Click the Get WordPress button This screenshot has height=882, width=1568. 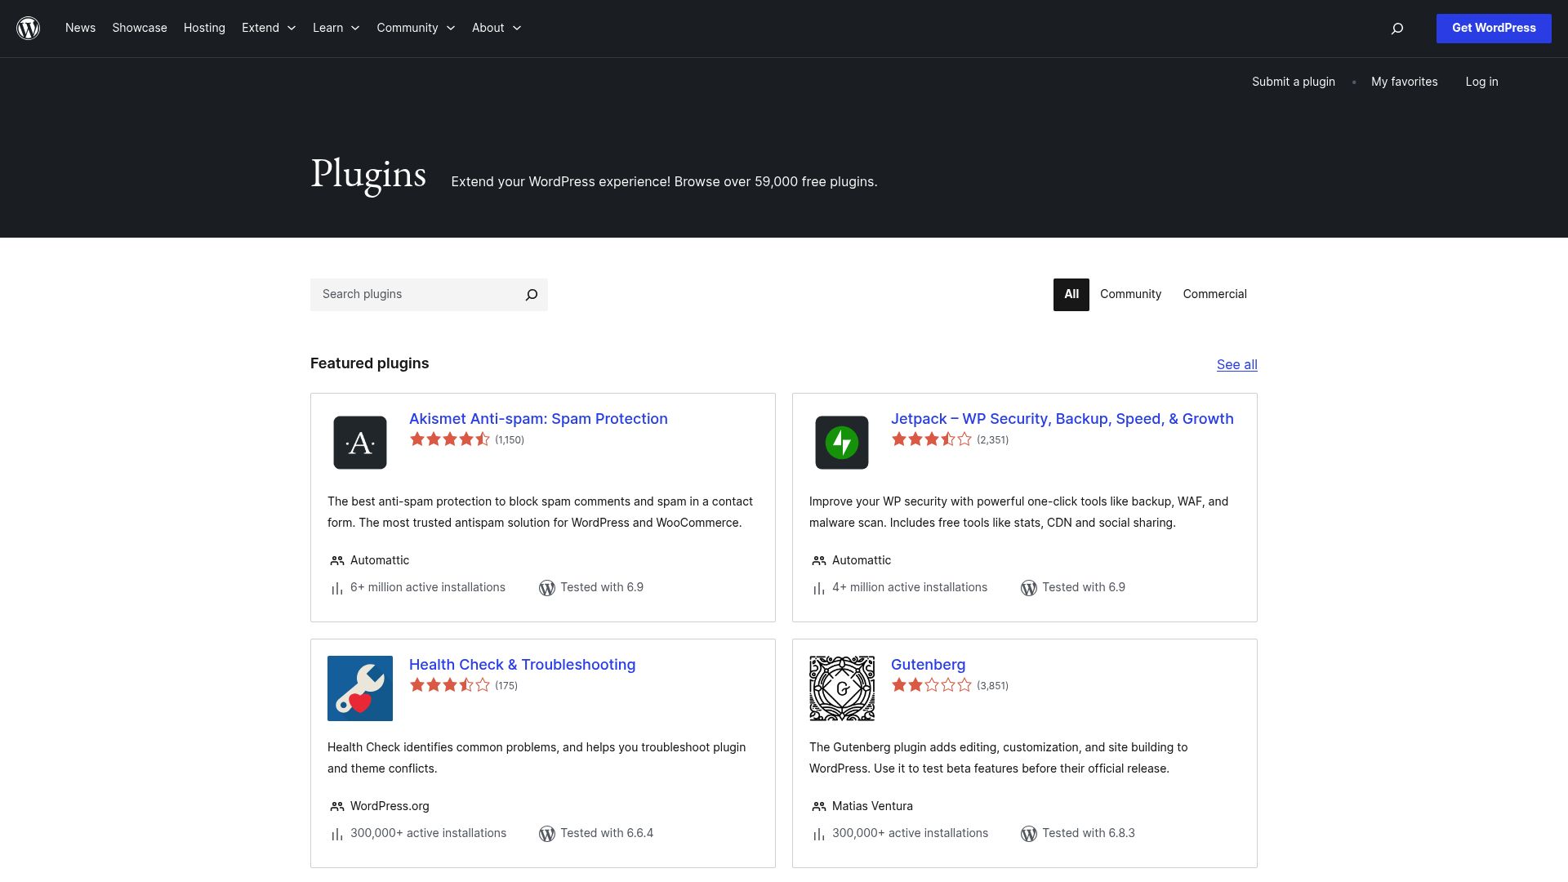(1494, 28)
